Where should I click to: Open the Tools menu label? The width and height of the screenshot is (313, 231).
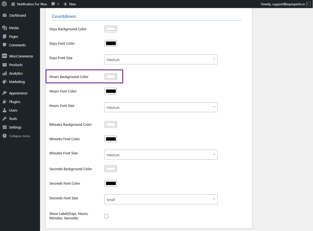click(x=13, y=119)
